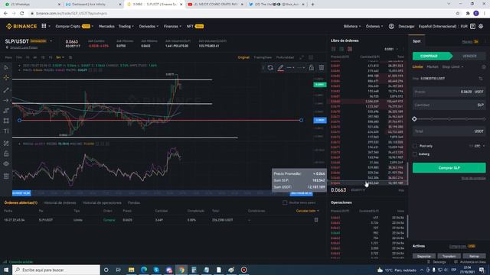Open the 1m interval dropdown
This screenshot has width=490, height=275.
click(60, 57)
